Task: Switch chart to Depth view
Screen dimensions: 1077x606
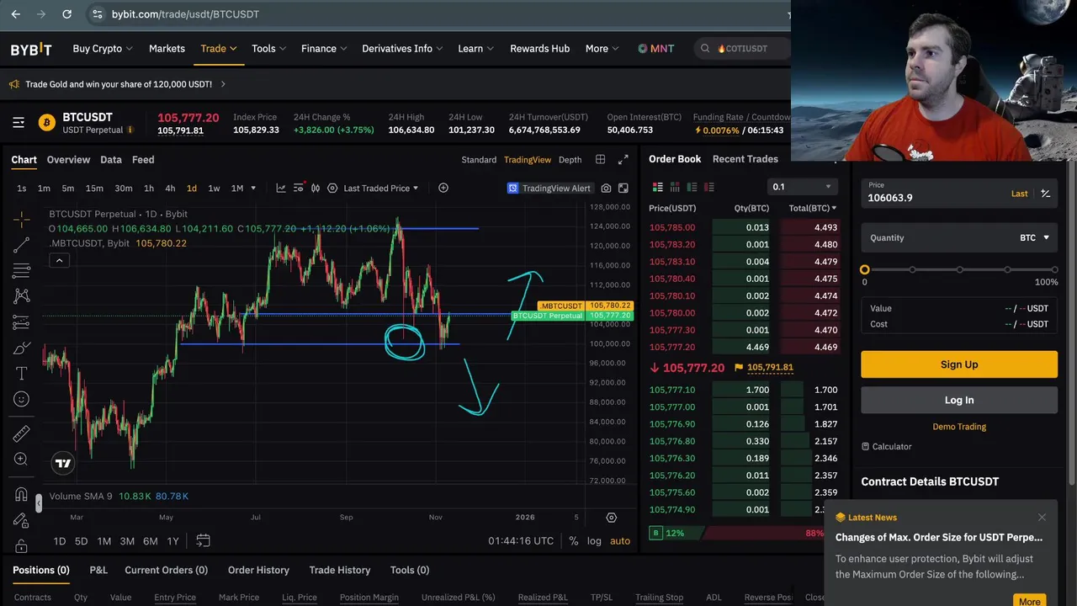Action: 570,160
